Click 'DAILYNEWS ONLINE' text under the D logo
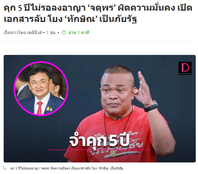198x174 pixels. point(185,73)
